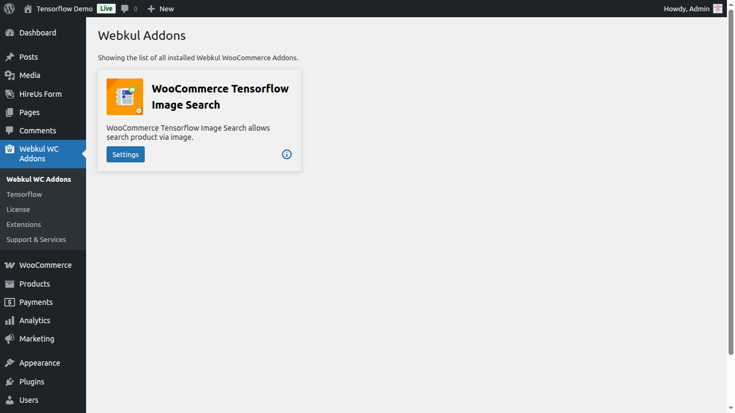Open the Payments sidebar icon
The height and width of the screenshot is (413, 735).
[10, 302]
